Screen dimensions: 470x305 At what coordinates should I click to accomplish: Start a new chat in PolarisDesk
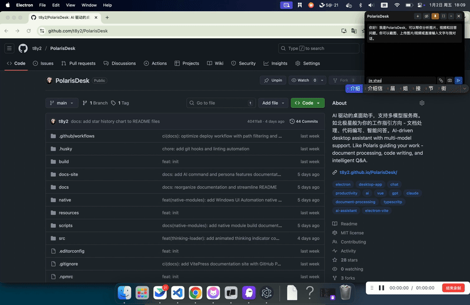pos(418,16)
